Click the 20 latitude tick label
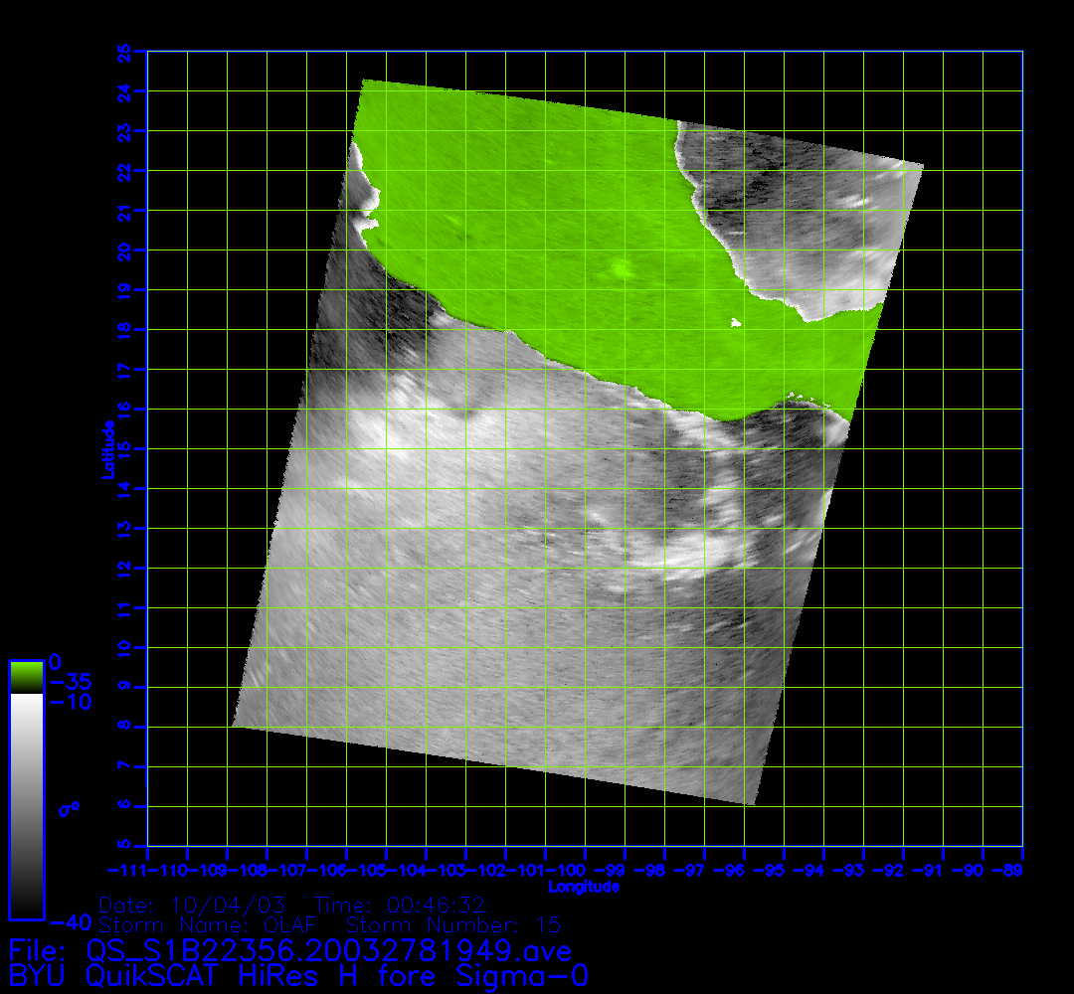Screen dimensions: 1074x994 coord(125,249)
